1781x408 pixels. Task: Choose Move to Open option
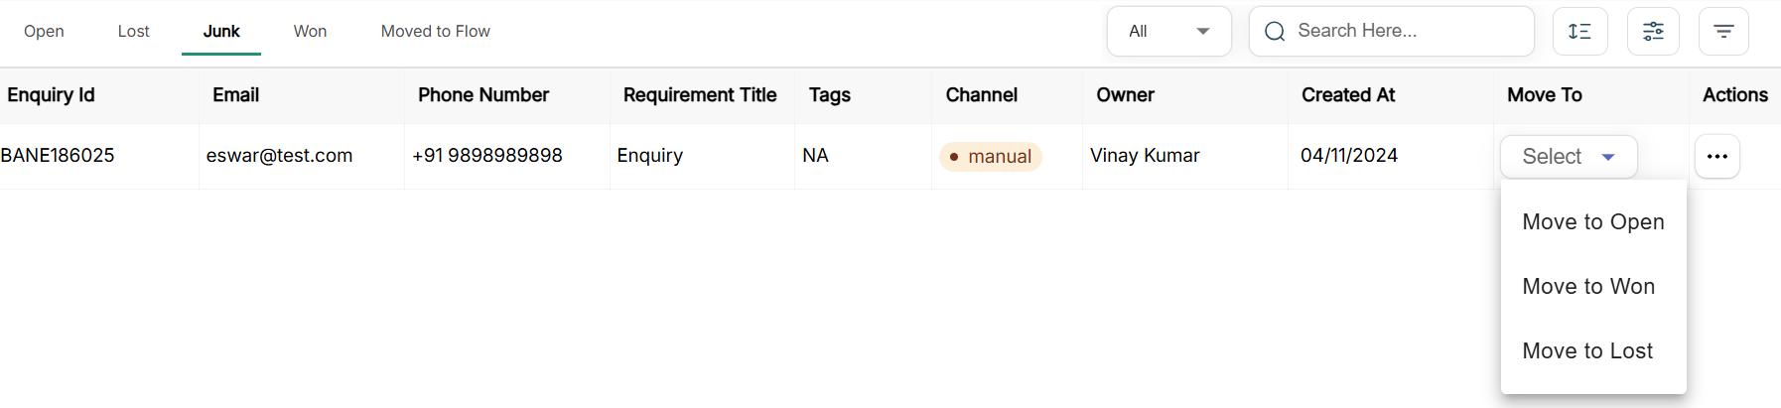[x=1592, y=222]
